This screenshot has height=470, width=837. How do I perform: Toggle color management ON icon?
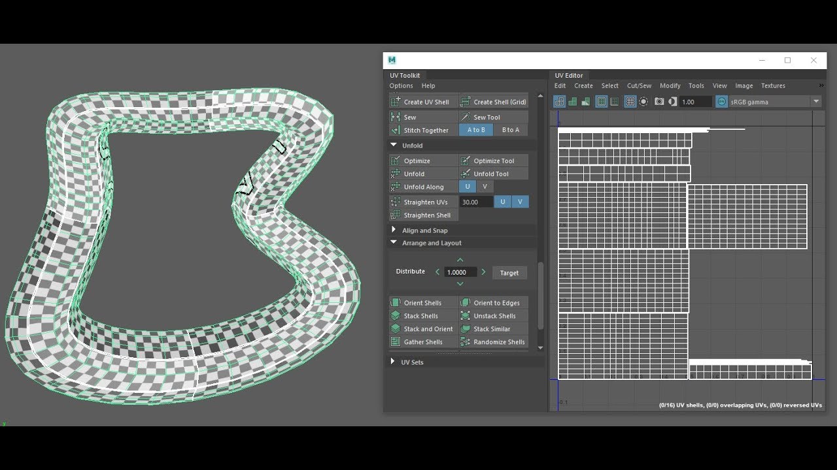(x=721, y=102)
